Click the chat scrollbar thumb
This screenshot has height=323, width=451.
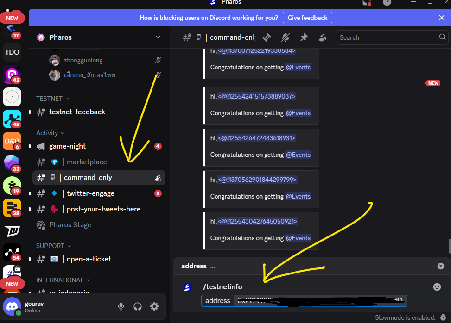point(450,246)
